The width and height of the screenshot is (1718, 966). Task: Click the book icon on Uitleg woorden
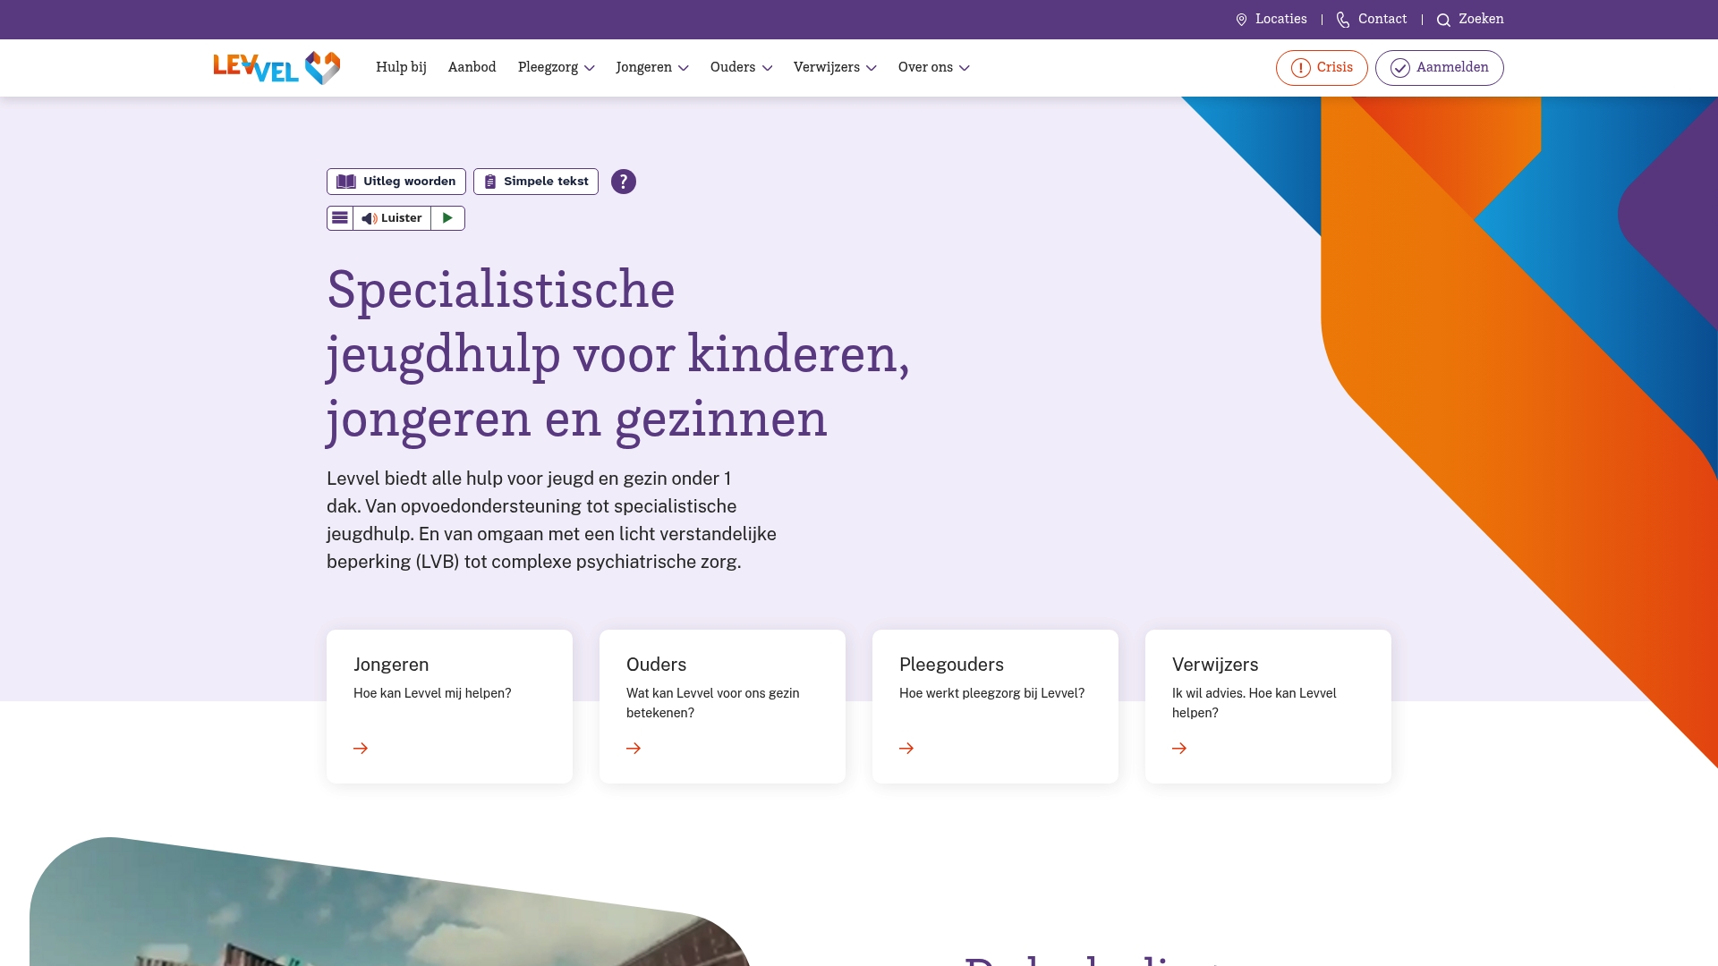[x=346, y=181]
